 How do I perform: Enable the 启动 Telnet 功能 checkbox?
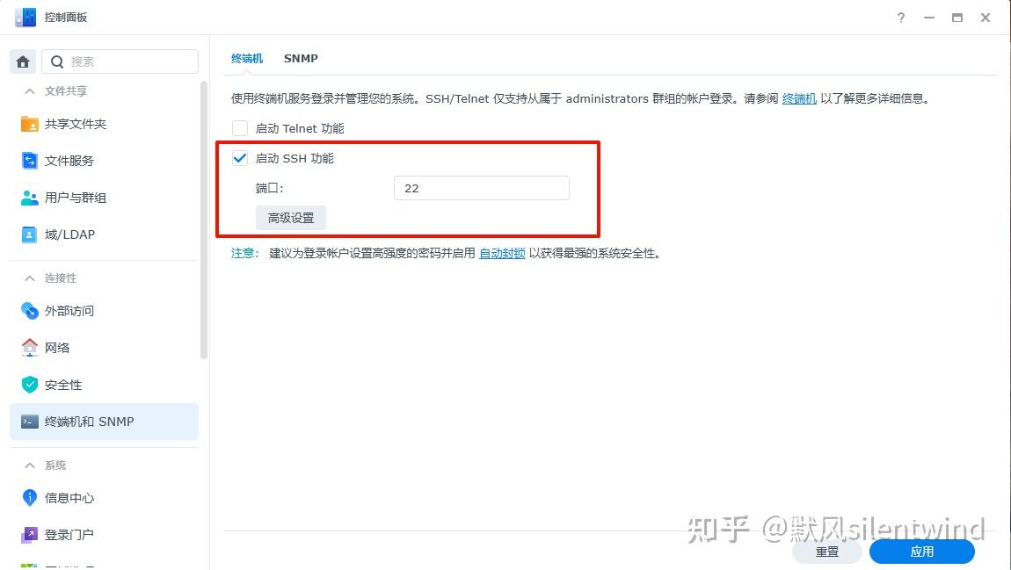[x=240, y=128]
